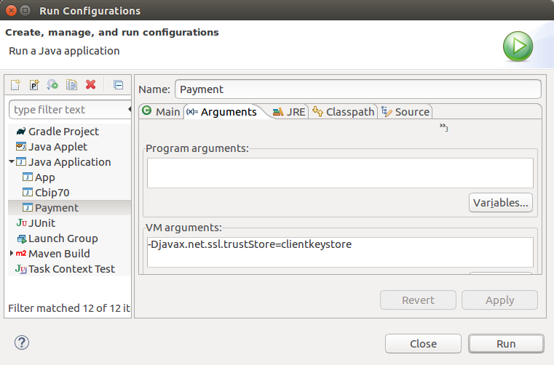Viewport: 554px width, 365px height.
Task: Open the JRE tab
Action: click(289, 112)
